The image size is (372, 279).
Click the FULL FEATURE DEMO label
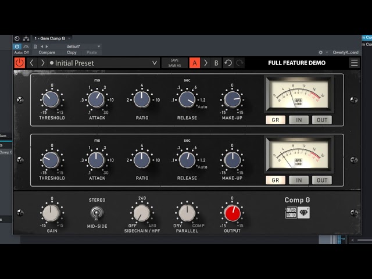pyautogui.click(x=297, y=63)
